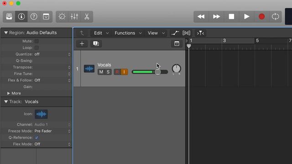Click the track icon in Track inspector

(x=41, y=114)
